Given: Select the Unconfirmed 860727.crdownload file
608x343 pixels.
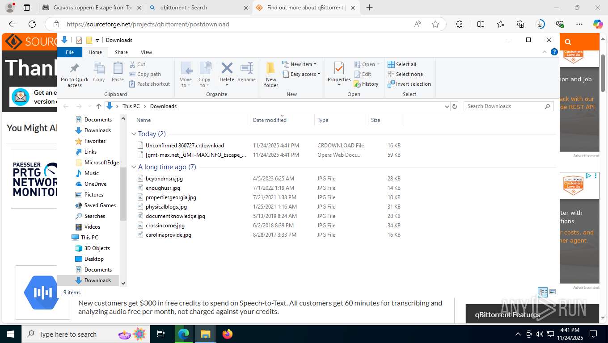Looking at the screenshot, I should [x=185, y=146].
